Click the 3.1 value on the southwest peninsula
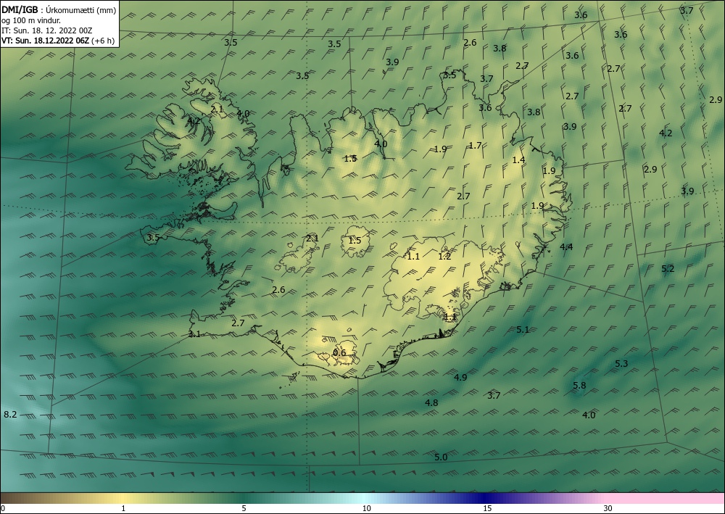This screenshot has width=725, height=514. click(x=194, y=333)
